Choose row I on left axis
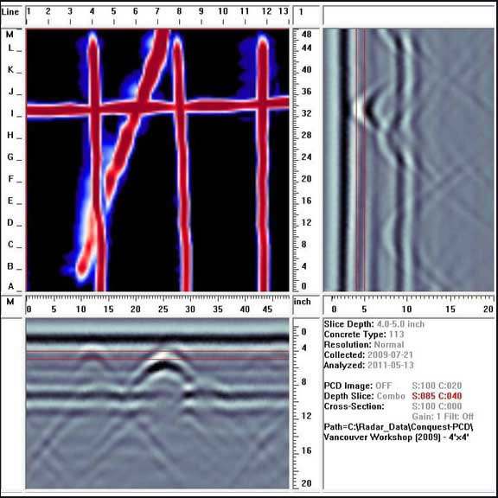 [x=12, y=113]
